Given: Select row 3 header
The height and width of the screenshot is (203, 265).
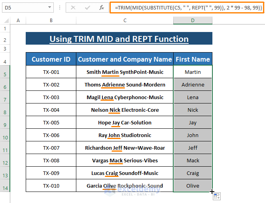Looking at the screenshot, I should coord(5,49).
